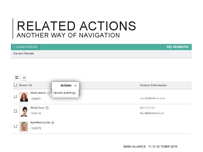Open related actions for Apeldoorn,Lisa
The height and width of the screenshot is (152, 203).
pos(52,123)
